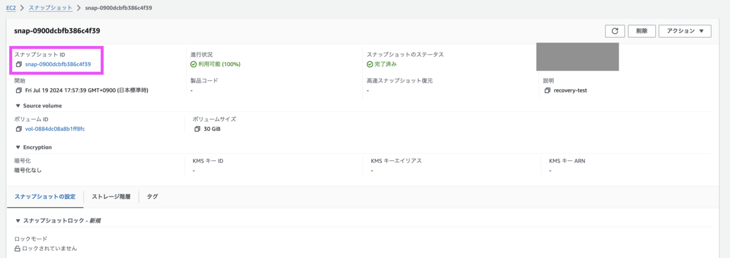The image size is (730, 258).
Task: Collapse the スナップショットロック section
Action: point(18,220)
